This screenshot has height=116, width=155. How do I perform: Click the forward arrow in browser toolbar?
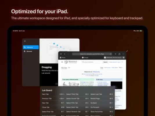69,54
